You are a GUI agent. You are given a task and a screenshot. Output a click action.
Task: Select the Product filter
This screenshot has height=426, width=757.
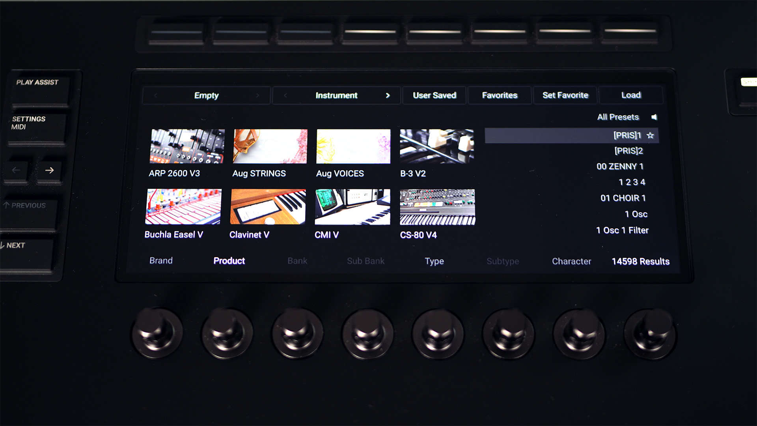[229, 260]
